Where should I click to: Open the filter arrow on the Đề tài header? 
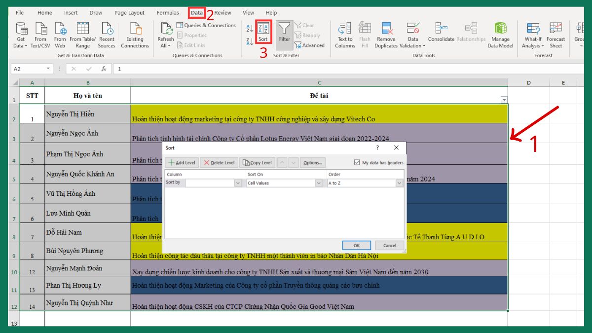point(504,100)
